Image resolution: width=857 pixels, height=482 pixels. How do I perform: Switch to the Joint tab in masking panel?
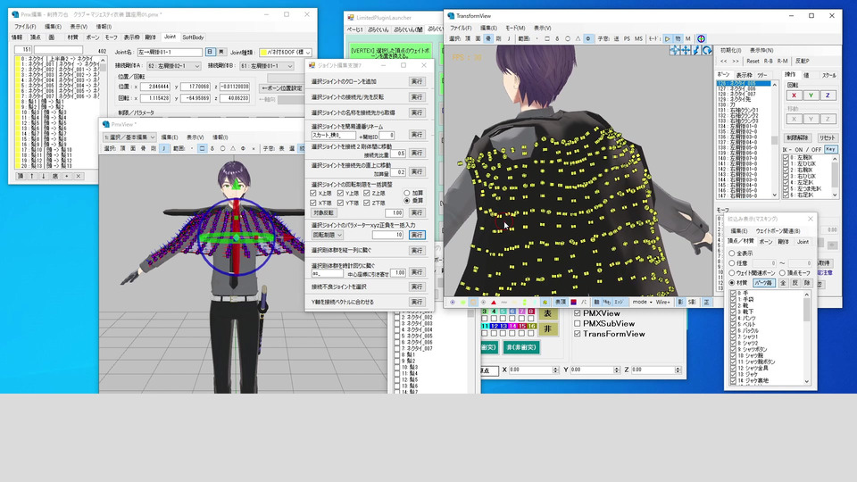coord(803,242)
